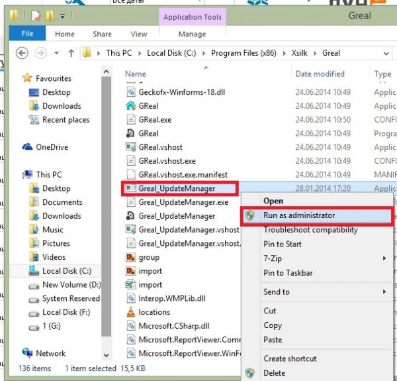The width and height of the screenshot is (397, 381).
Task: Open Videos folder in navigation pane
Action: [54, 257]
